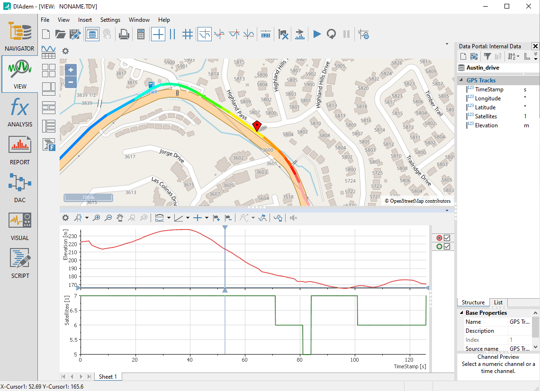Expand the Base Properties section toggle
This screenshot has width=540, height=391.
point(461,313)
